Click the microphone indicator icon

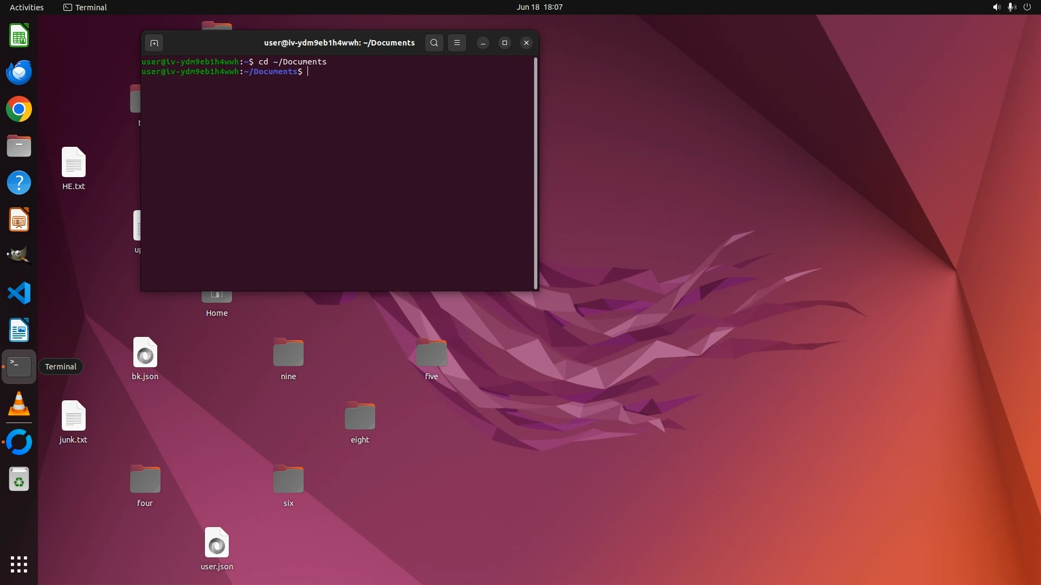click(x=1011, y=7)
